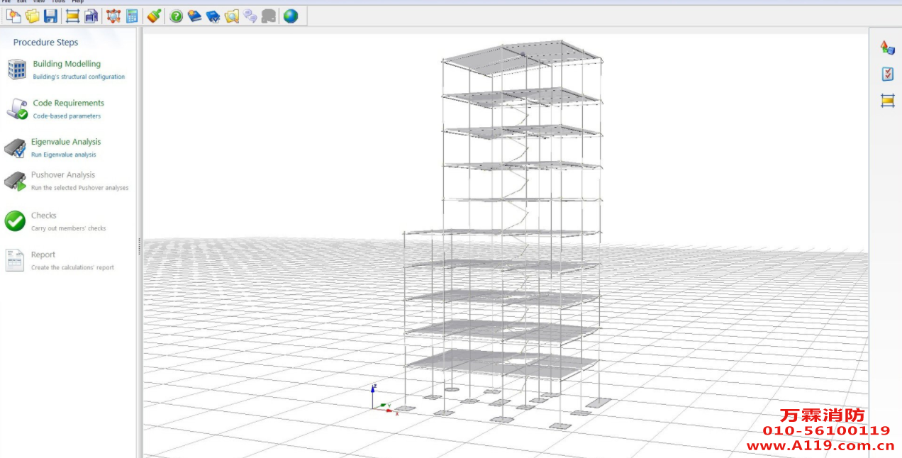Viewport: 902px width, 458px height.
Task: Click the yellow beam icon in right sidebar
Action: click(x=887, y=101)
